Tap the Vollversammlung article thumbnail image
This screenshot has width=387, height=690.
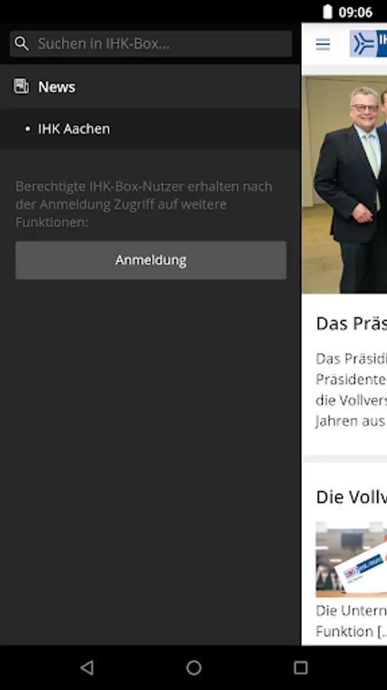352,560
